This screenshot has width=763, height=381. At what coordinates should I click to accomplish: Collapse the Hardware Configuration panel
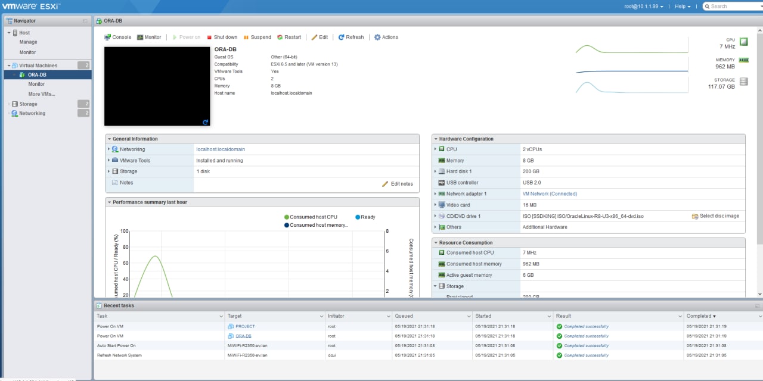pos(436,139)
